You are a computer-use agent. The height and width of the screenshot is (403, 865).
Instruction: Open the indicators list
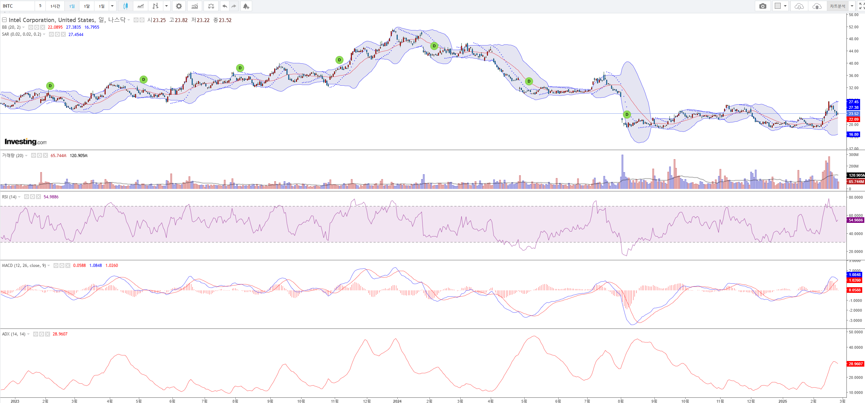tap(195, 6)
